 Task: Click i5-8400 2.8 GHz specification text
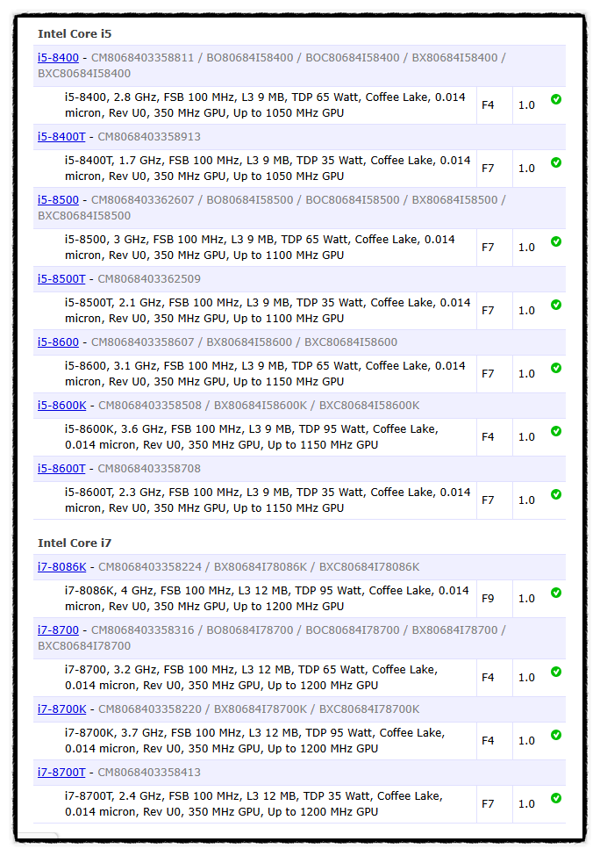[x=265, y=105]
